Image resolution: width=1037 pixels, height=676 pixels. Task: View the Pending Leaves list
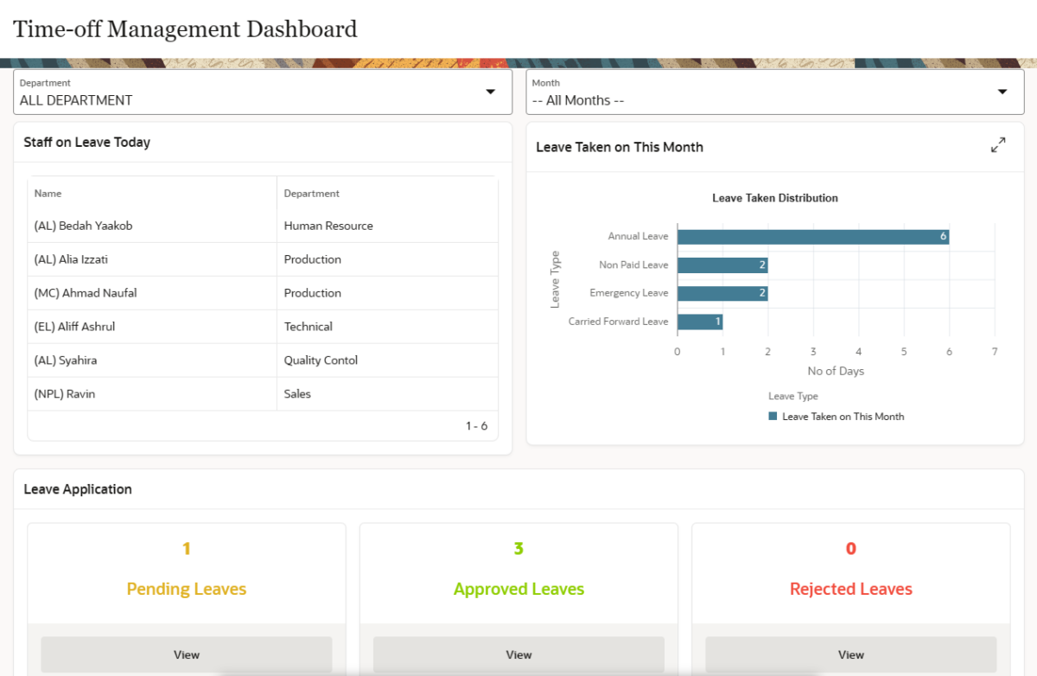[187, 654]
